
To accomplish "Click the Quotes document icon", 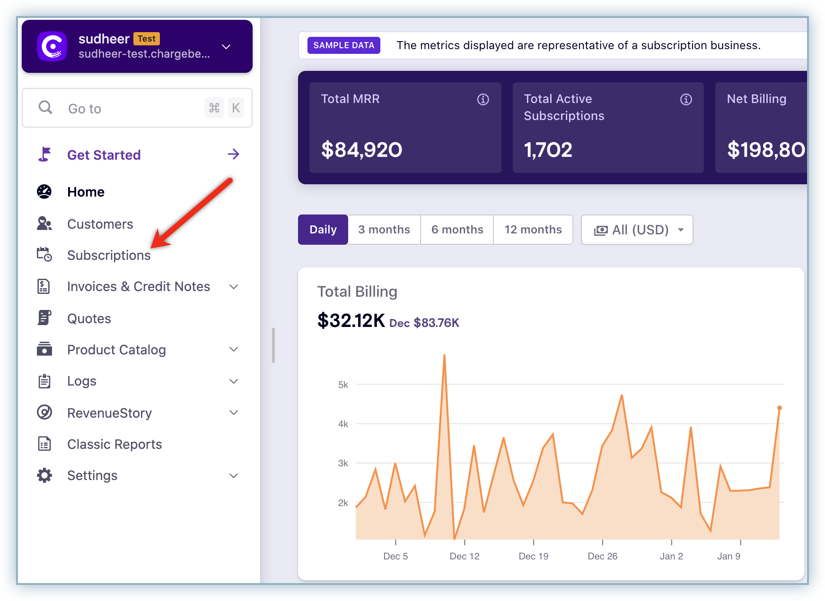I will (44, 318).
